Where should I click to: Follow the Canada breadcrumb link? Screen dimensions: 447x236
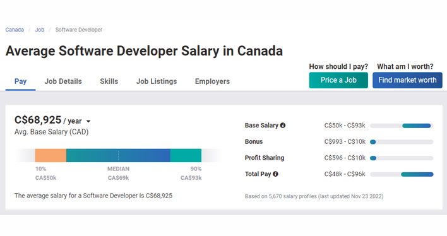point(15,30)
